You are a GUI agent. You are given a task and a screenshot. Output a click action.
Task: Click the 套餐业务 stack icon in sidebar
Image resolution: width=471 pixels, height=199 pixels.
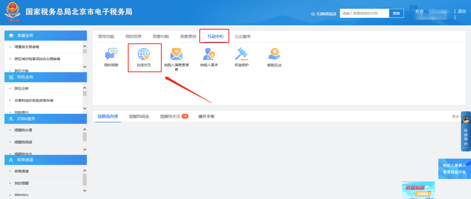click(11, 35)
